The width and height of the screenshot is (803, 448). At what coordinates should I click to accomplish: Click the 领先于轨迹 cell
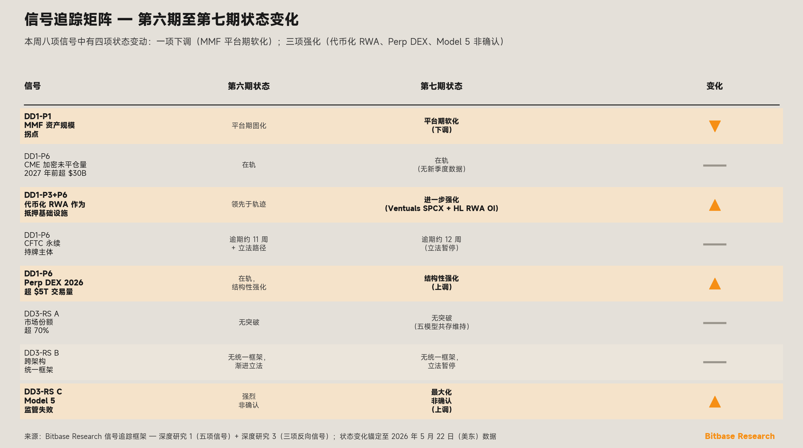coord(249,204)
